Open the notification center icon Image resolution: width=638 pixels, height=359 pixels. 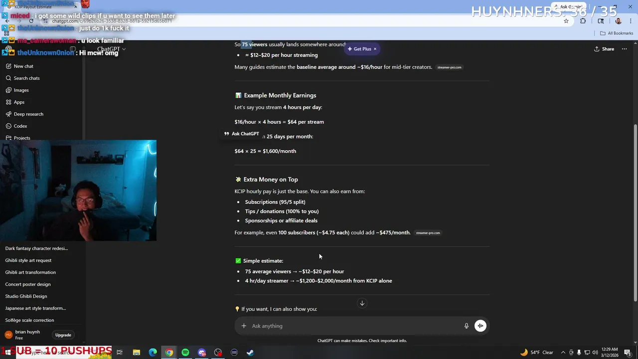[x=628, y=353]
